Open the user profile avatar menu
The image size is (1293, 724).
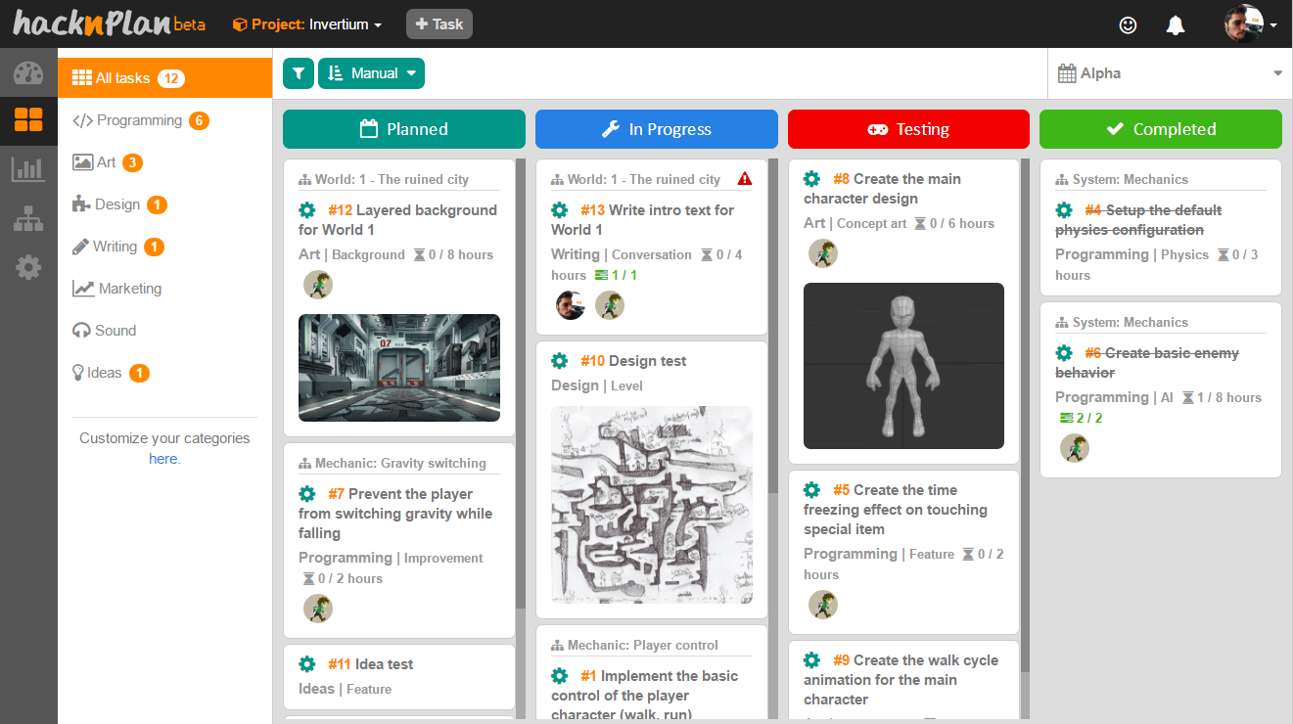point(1250,24)
